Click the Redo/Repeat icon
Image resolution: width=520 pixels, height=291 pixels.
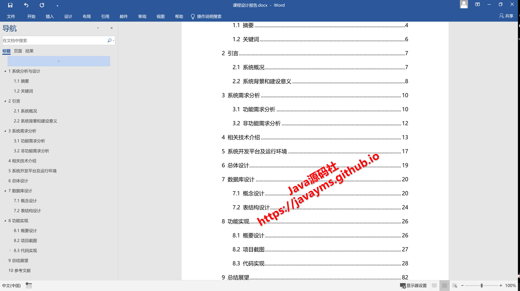(42, 5)
